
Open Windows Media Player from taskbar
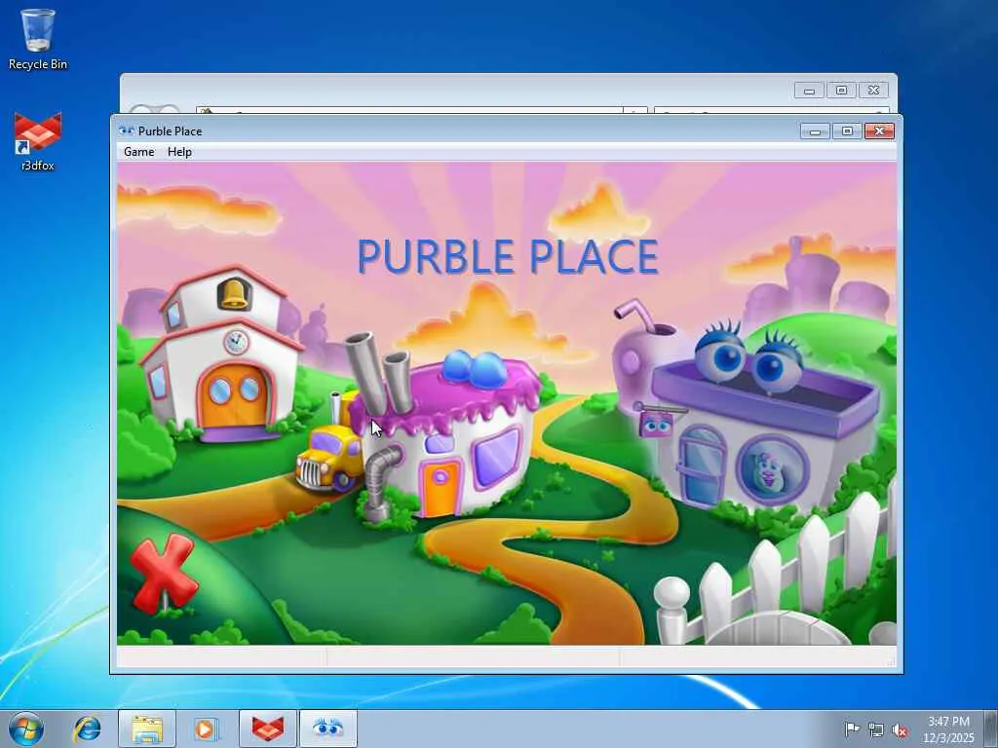click(206, 729)
